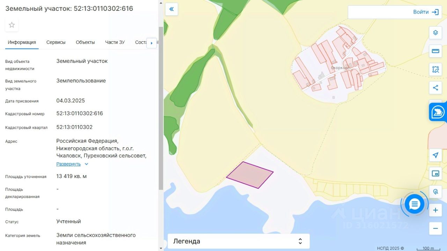Add the land plot to favorites with the star icon
447x251 pixels.
pyautogui.click(x=12, y=25)
